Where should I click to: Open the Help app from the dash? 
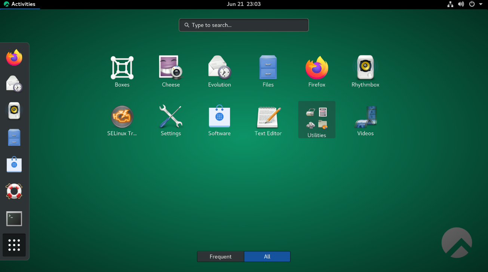(x=14, y=191)
